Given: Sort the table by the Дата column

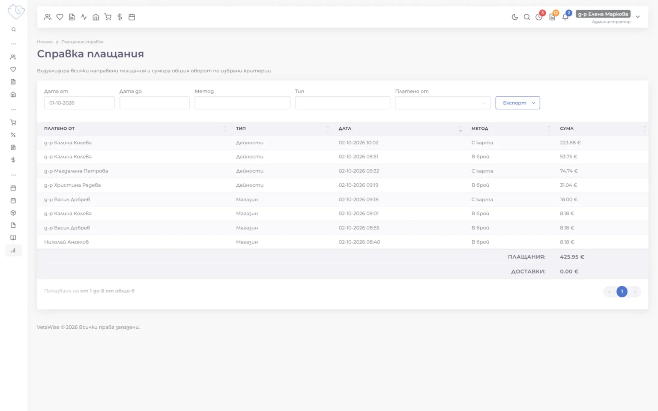Looking at the screenshot, I should 345,128.
